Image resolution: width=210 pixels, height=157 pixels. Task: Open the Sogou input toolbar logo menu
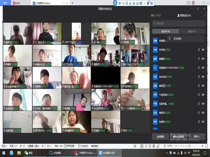pyautogui.click(x=115, y=3)
